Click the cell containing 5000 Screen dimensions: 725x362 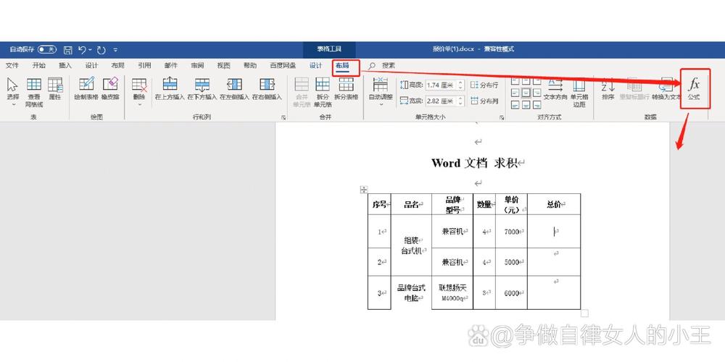pos(511,262)
